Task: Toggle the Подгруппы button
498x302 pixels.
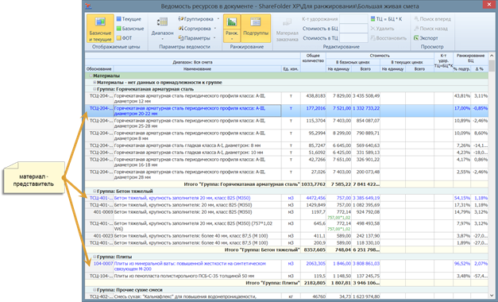Action: pos(256,29)
